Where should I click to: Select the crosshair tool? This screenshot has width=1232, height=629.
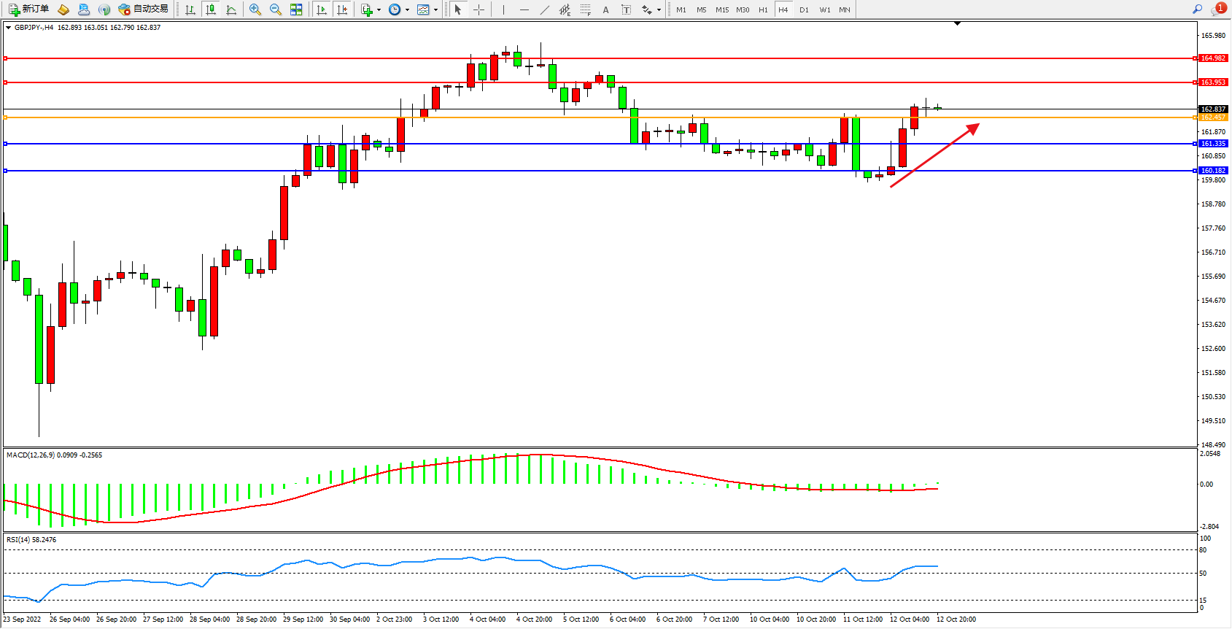(x=479, y=9)
